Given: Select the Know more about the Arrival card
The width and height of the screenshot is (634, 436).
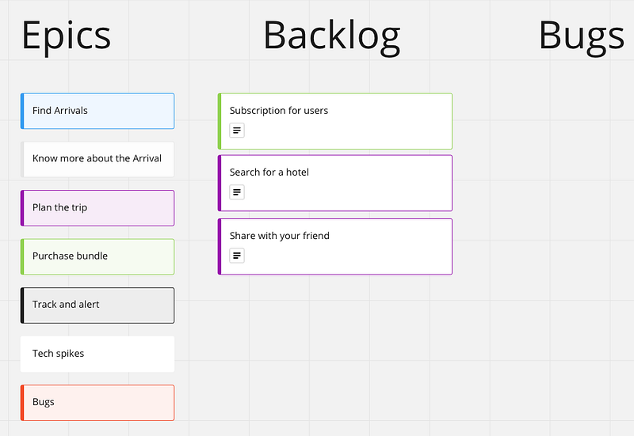Looking at the screenshot, I should coord(97,159).
